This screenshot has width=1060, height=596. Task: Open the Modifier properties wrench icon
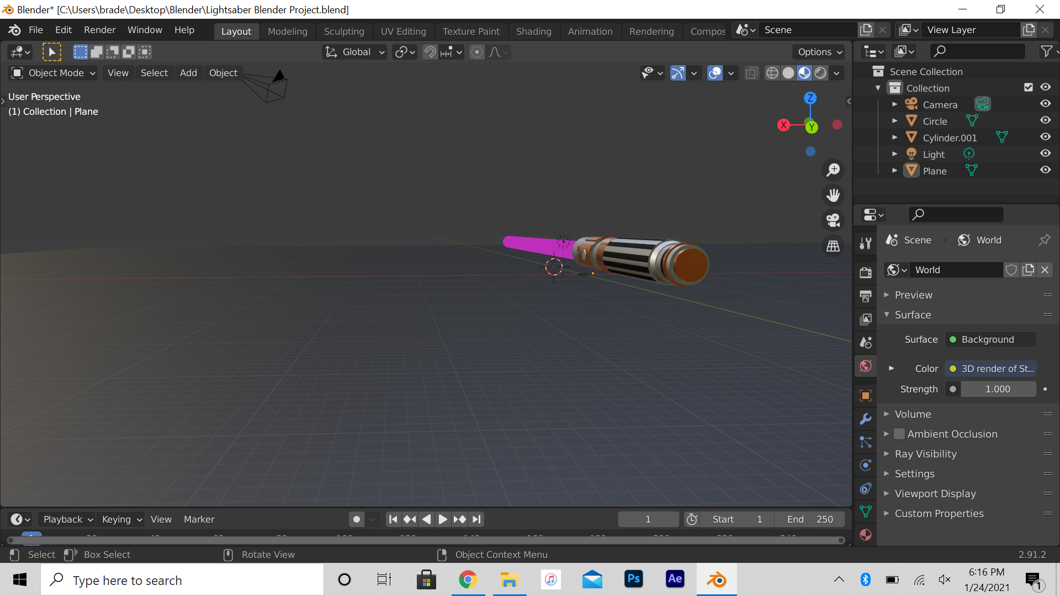pyautogui.click(x=866, y=419)
